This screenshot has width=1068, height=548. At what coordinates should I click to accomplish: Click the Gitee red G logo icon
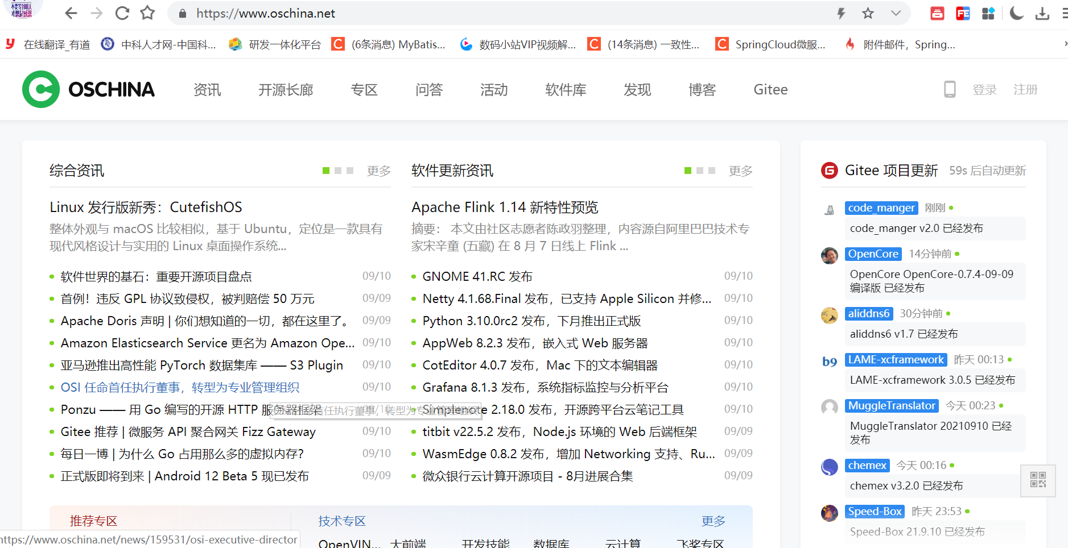click(x=830, y=171)
